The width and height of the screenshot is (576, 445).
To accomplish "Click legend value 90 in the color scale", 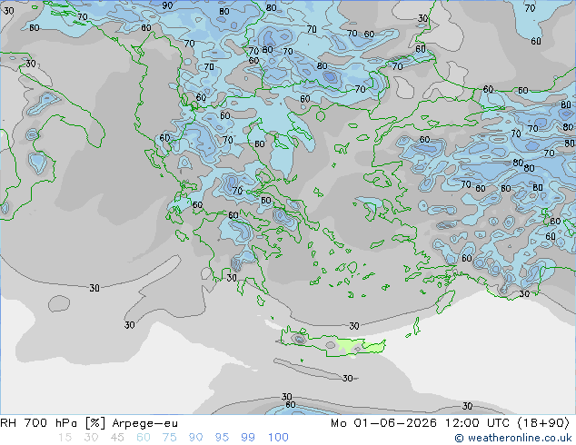I will tap(196, 438).
